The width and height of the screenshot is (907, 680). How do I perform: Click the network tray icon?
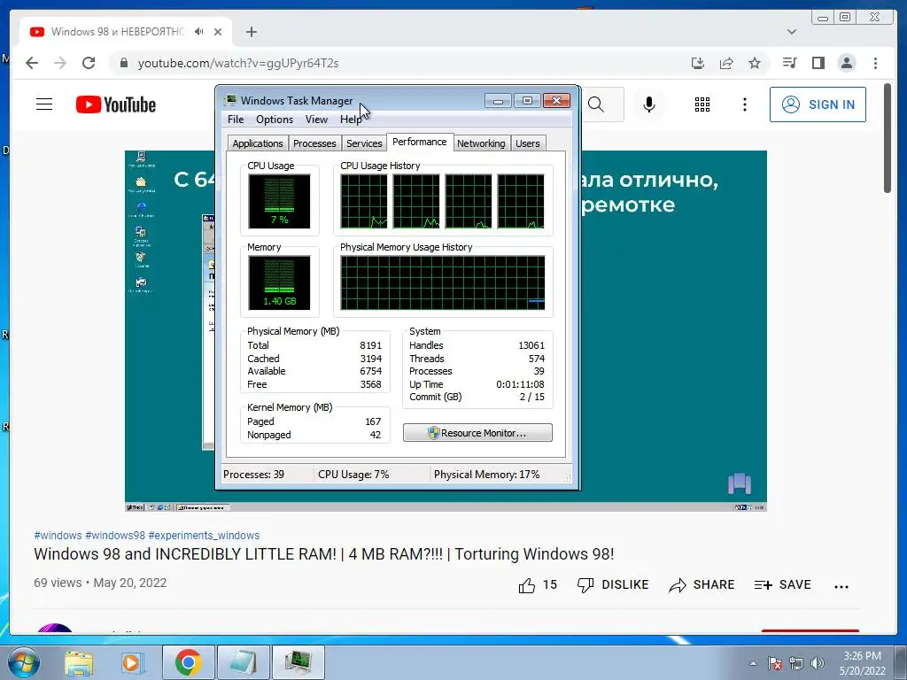796,663
